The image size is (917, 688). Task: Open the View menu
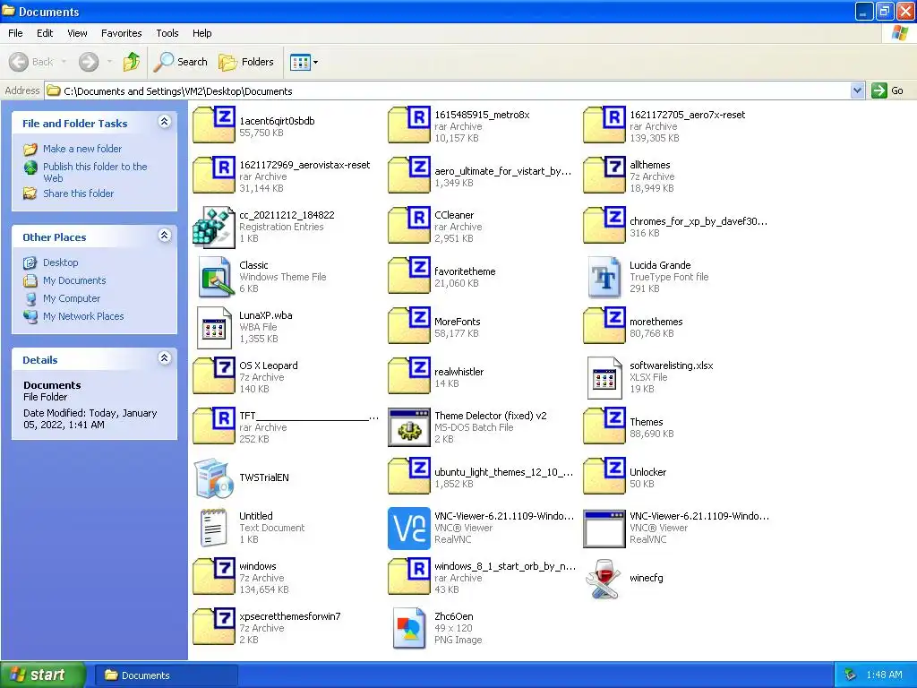[77, 33]
